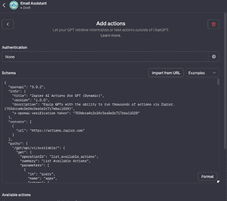
Task: Click the "name": "apps" line
Action: click(x=42, y=178)
